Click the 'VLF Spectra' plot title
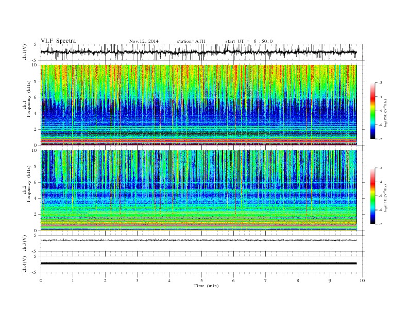This screenshot has height=315, width=408. click(58, 41)
